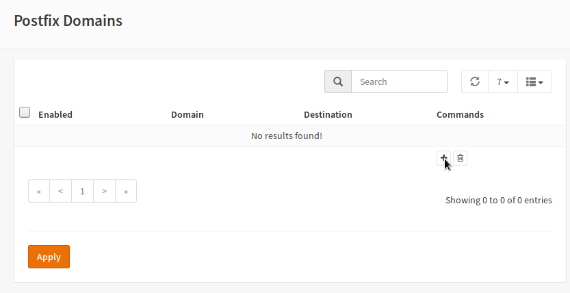The width and height of the screenshot is (570, 293).
Task: Click inside the Search text field
Action: (x=399, y=81)
